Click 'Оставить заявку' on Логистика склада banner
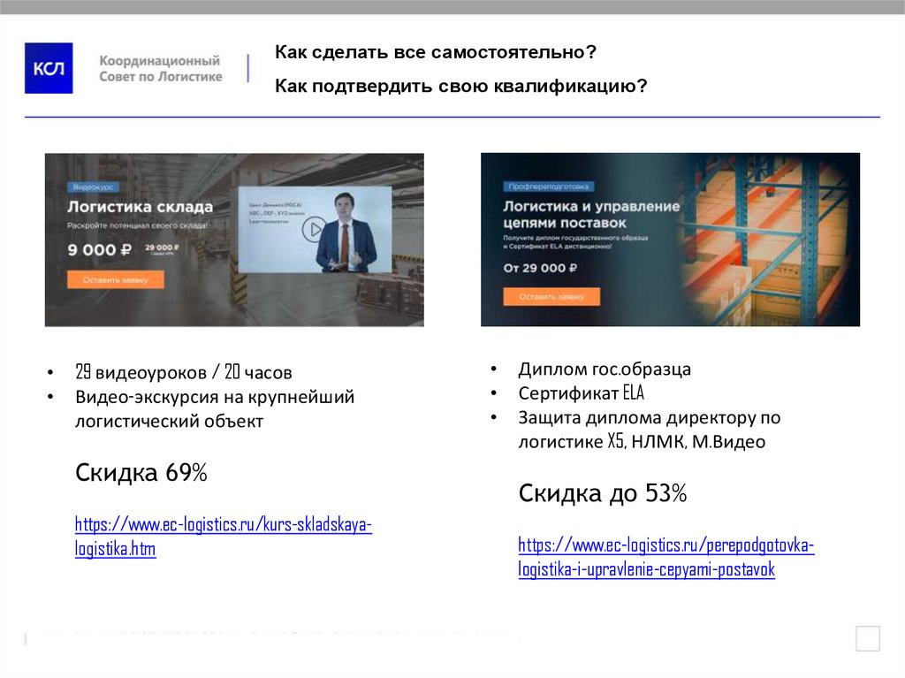Viewport: 905px width, 678px height. [116, 279]
